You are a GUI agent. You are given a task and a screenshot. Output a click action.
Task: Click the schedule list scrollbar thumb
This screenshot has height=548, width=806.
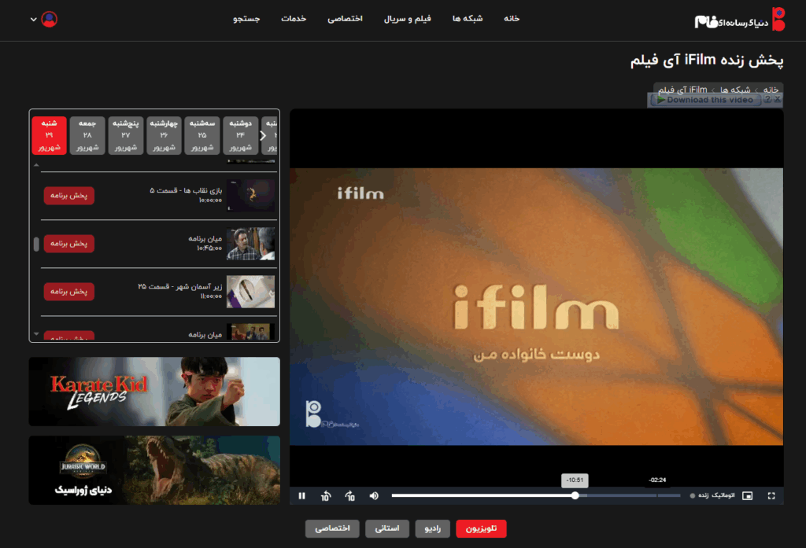(36, 244)
